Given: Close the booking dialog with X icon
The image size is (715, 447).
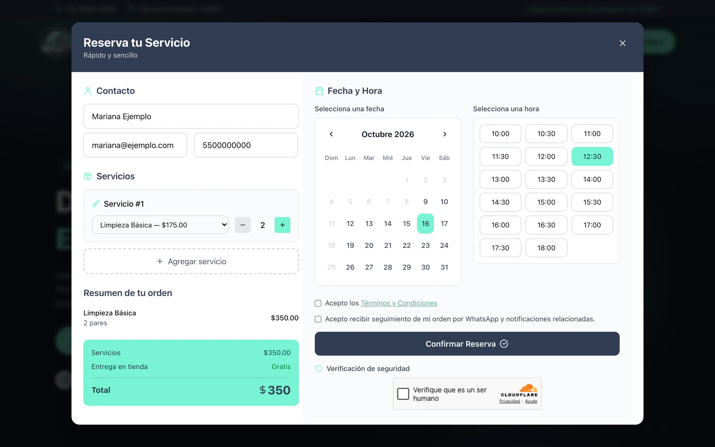Looking at the screenshot, I should (x=622, y=43).
